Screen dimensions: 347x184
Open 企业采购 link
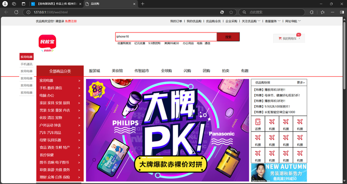(231, 21)
